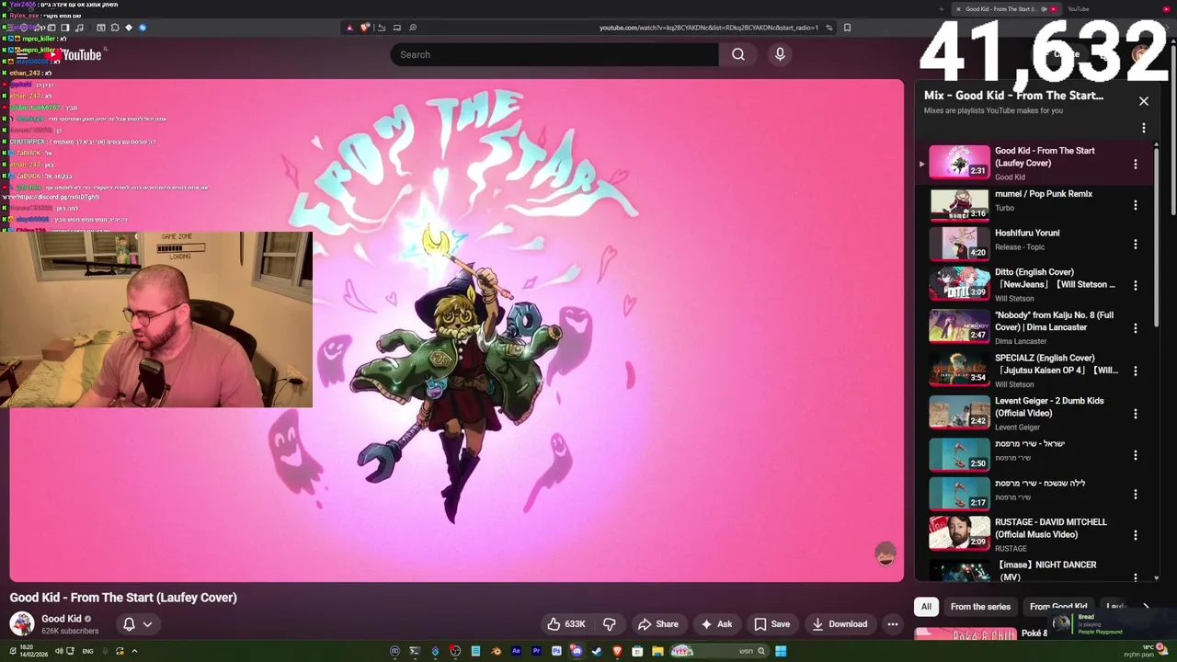Open options for Hoshifuru Yoruni
The width and height of the screenshot is (1177, 662).
(x=1136, y=245)
